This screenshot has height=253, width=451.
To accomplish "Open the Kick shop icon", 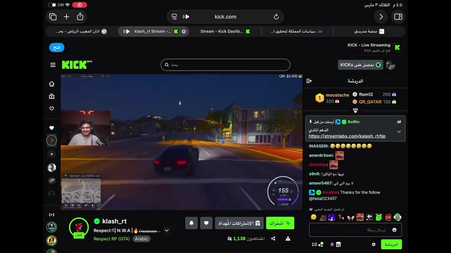I will [338, 244].
